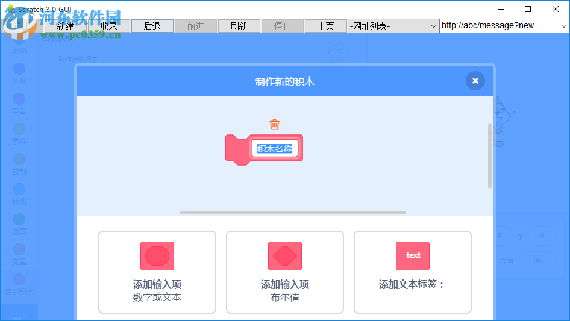Image resolution: width=570 pixels, height=321 pixels.
Task: Select dimmed 变量 category in sidebar
Action: point(19,255)
